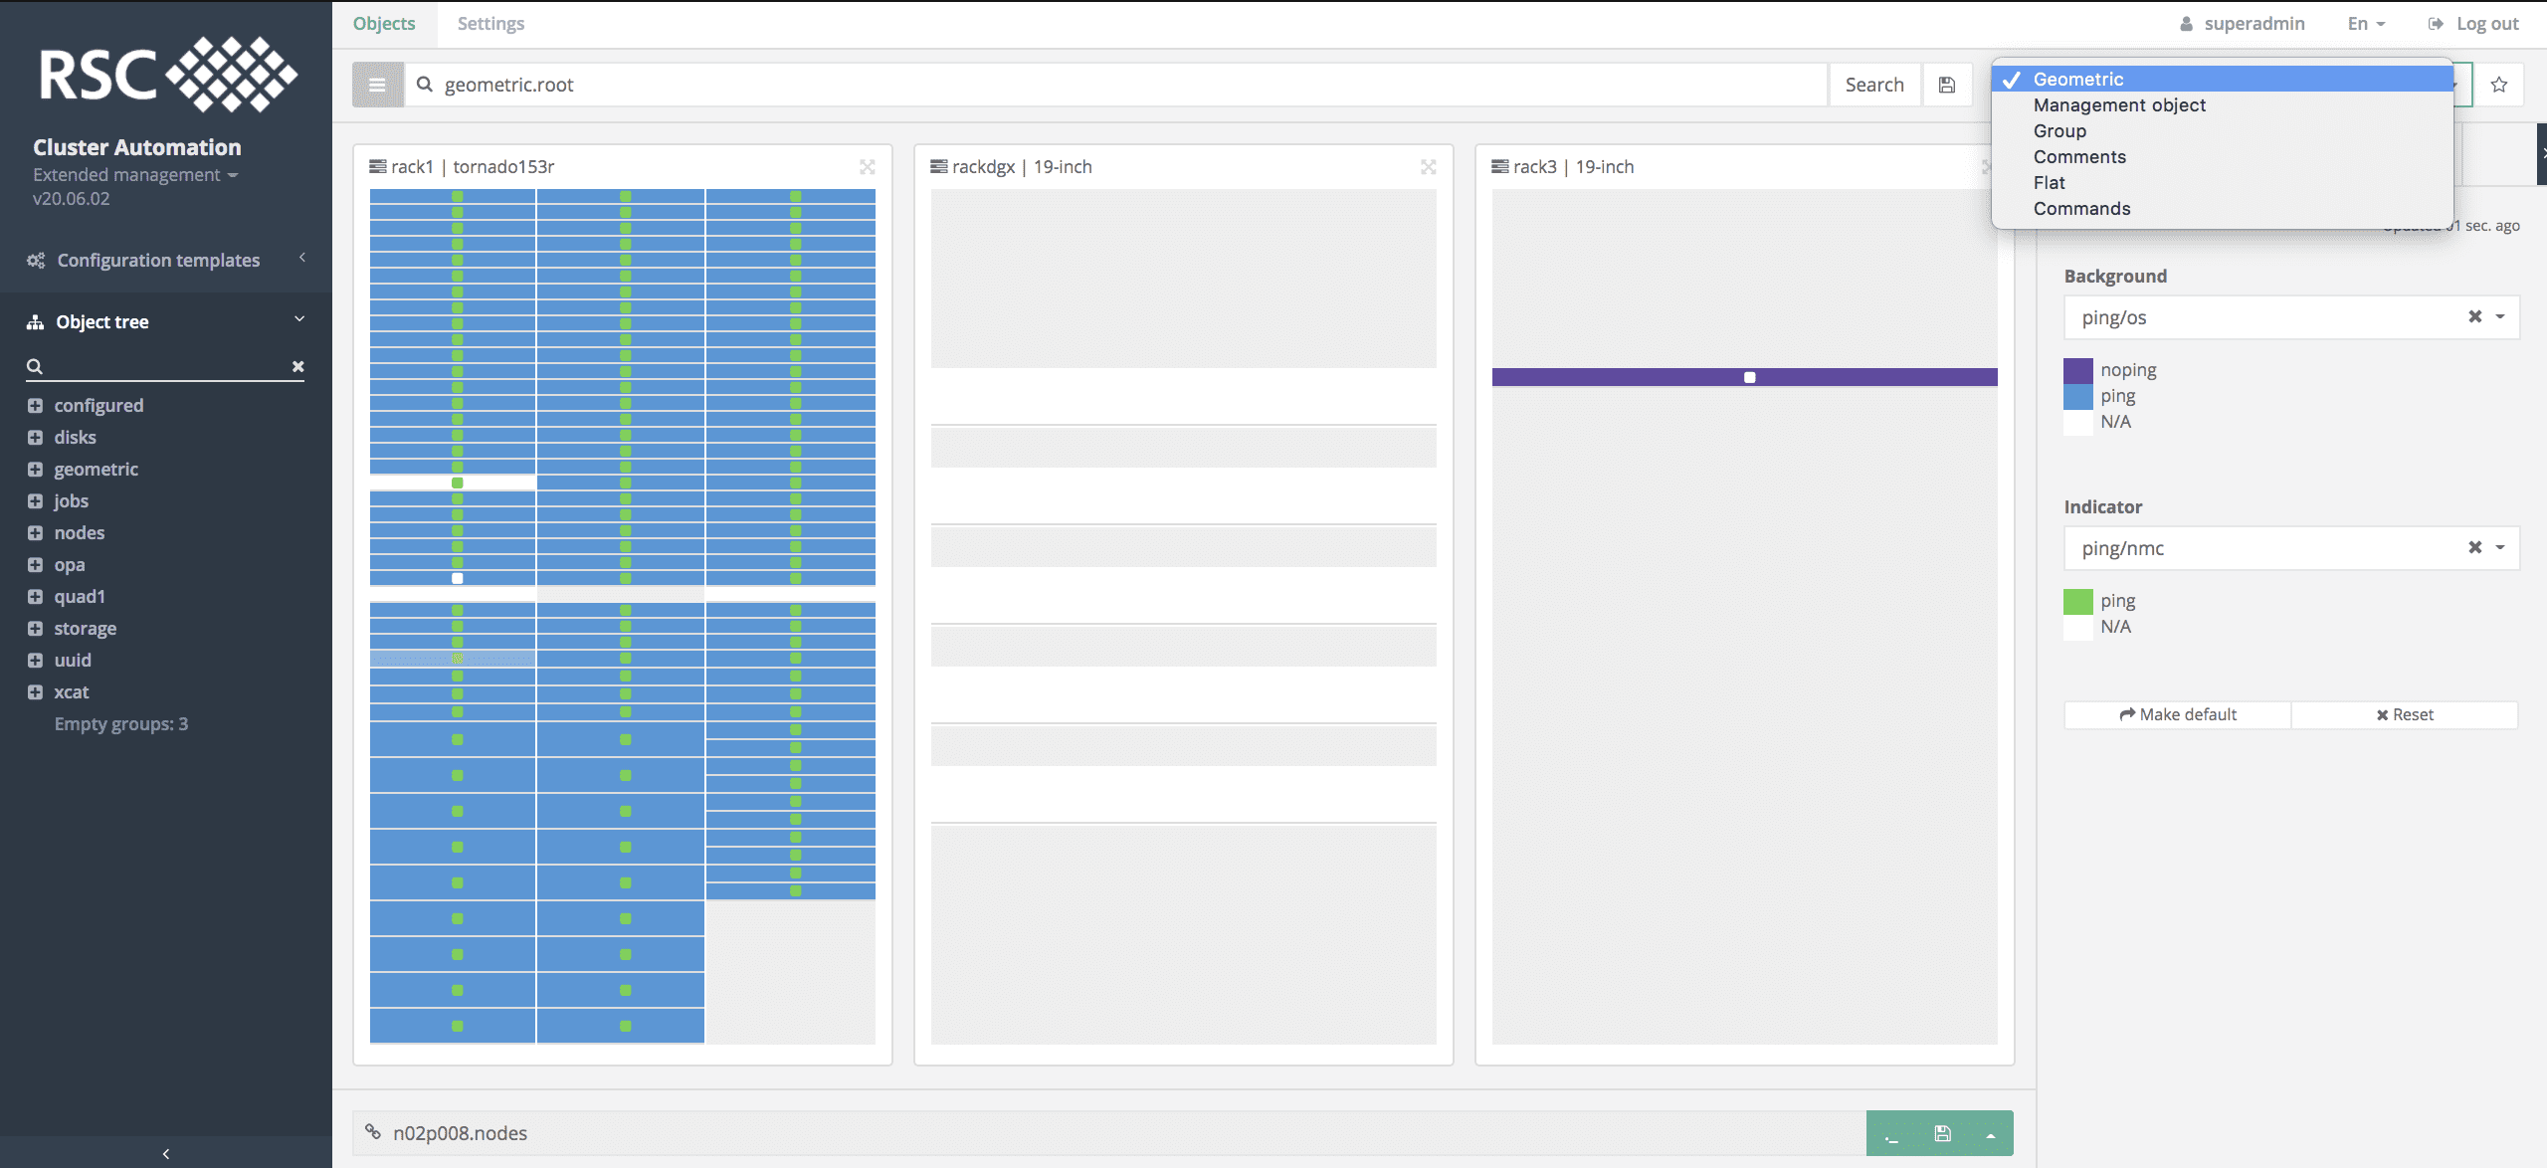Open Extended management dropdown
The width and height of the screenshot is (2547, 1168).
[x=135, y=175]
